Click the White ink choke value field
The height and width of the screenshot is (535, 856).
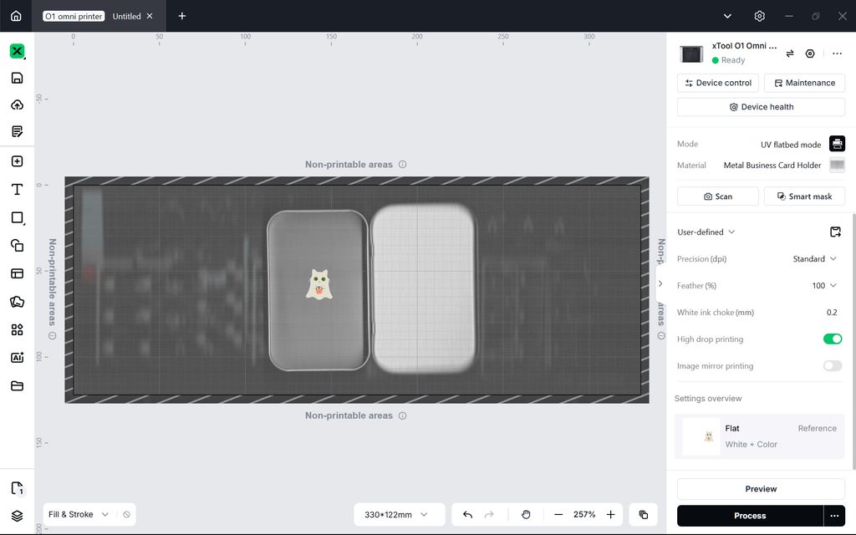tap(832, 313)
